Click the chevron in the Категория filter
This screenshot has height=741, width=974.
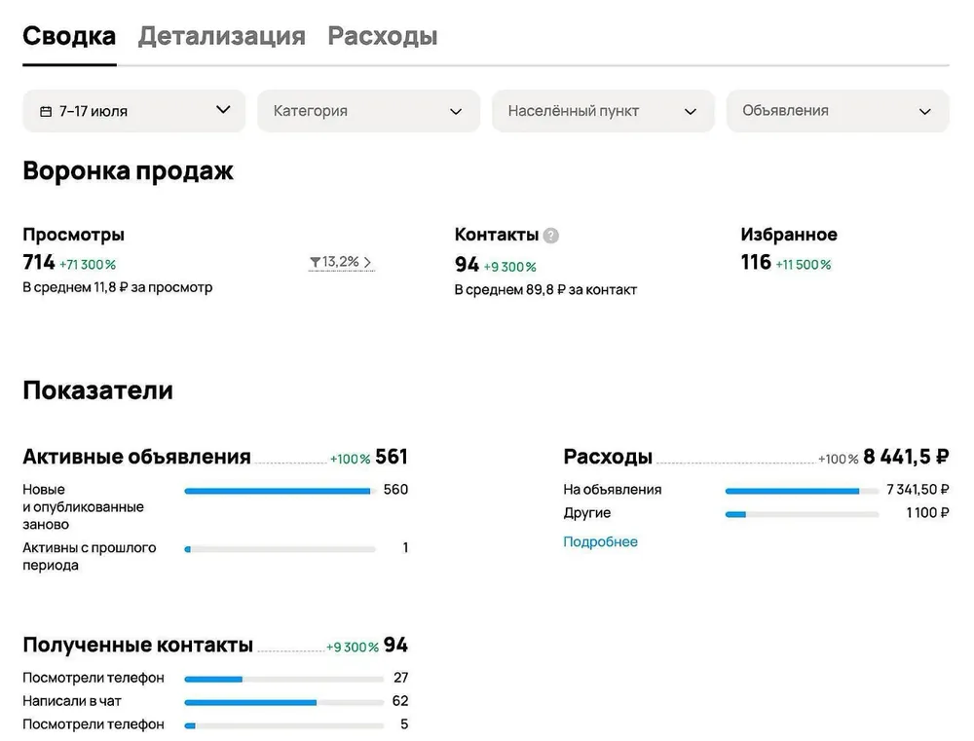click(456, 112)
